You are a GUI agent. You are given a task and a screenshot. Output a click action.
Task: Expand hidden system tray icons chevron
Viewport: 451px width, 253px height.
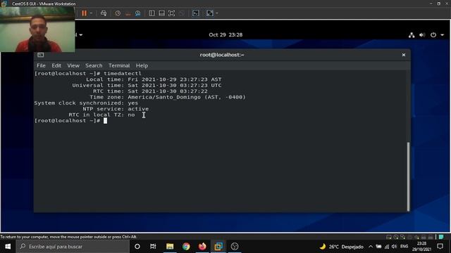click(x=371, y=247)
